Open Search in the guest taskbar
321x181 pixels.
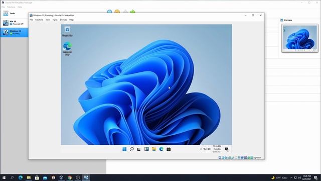point(132,149)
